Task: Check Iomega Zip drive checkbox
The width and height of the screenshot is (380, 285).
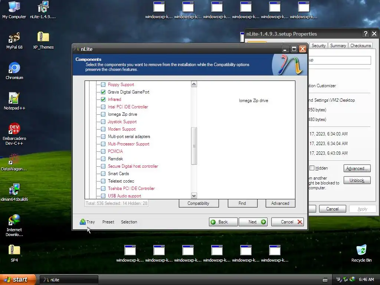Action: (103, 114)
